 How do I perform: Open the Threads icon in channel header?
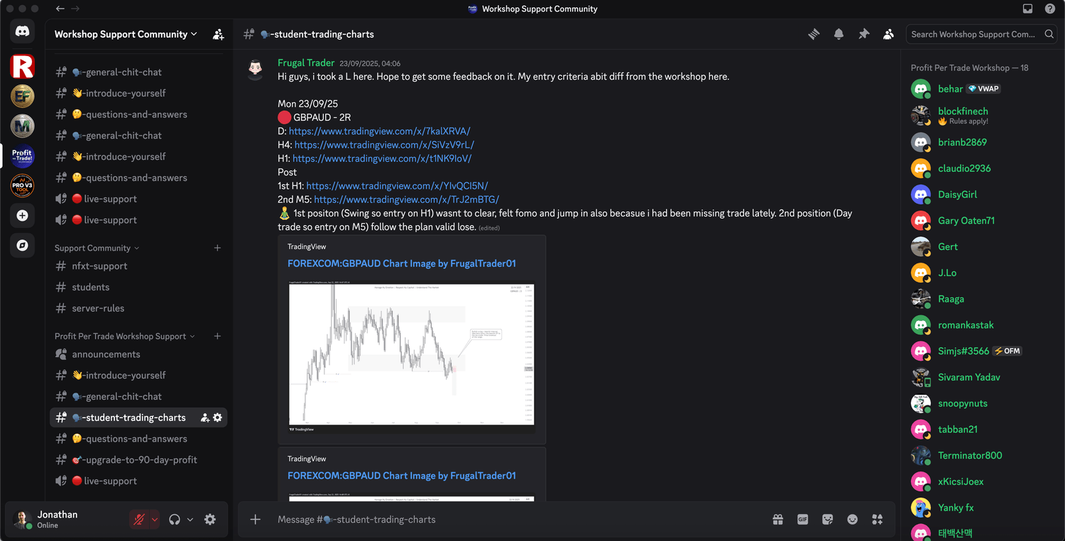tap(814, 34)
